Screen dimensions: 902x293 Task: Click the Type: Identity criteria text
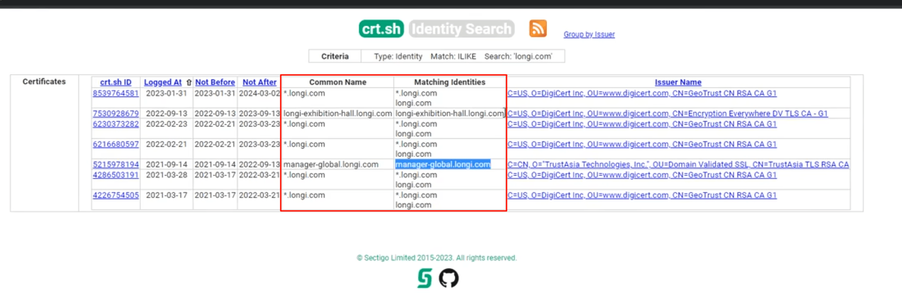[x=398, y=57]
